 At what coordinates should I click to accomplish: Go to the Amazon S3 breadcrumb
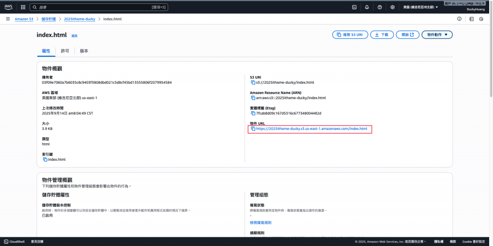click(x=24, y=19)
